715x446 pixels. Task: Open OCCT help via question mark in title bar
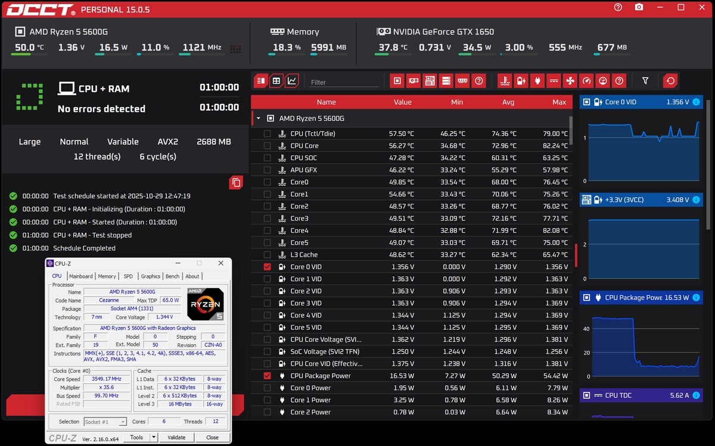618,8
